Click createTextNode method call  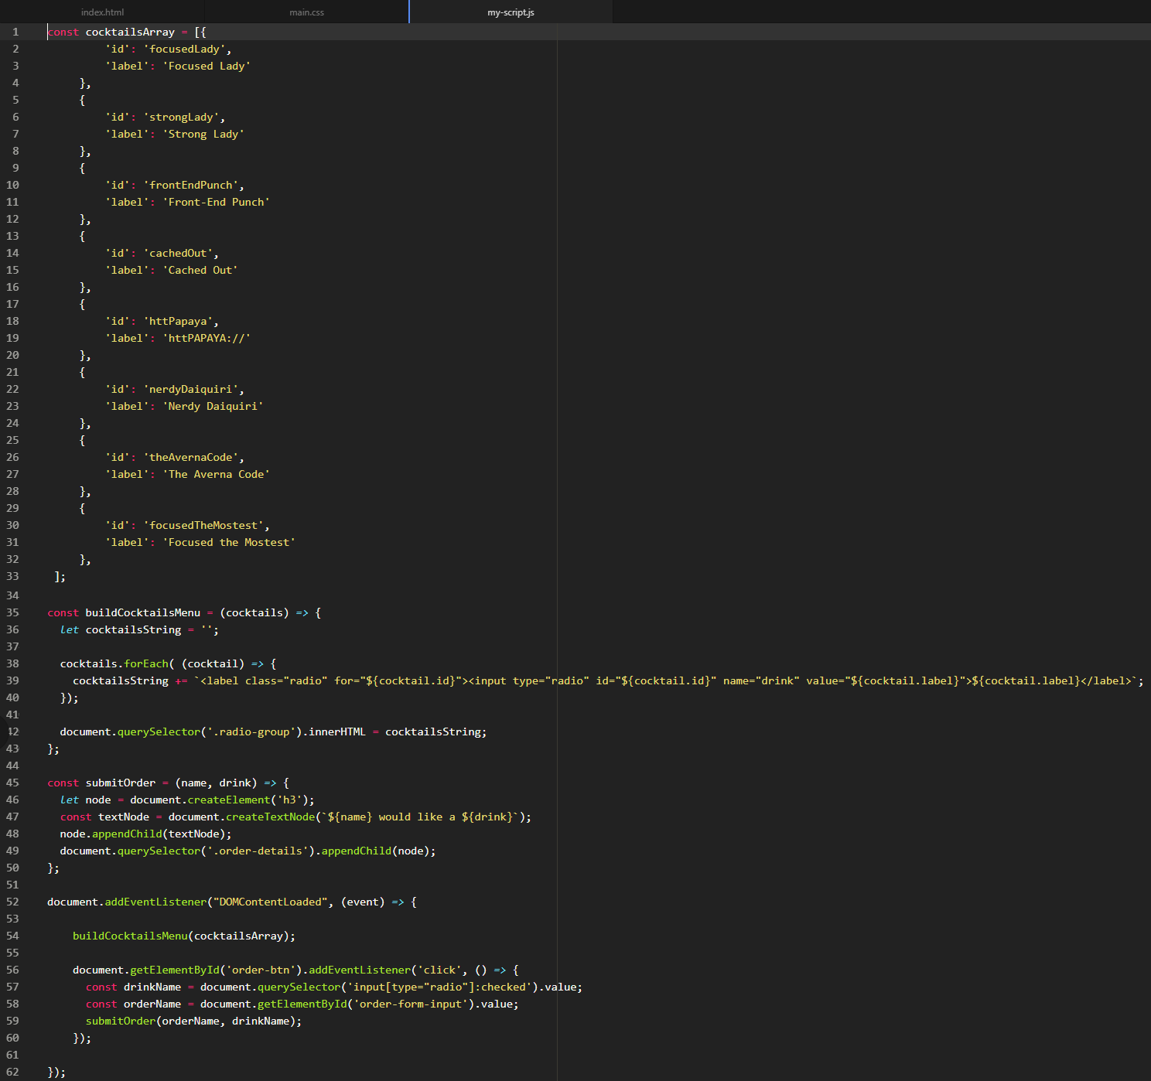(270, 817)
